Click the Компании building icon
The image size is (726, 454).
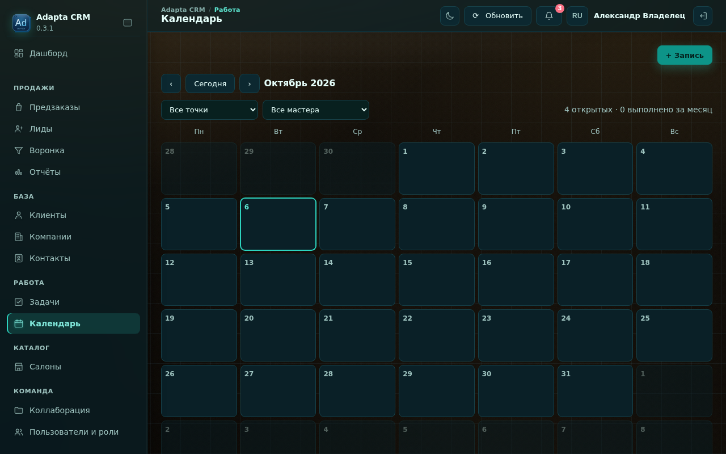coord(19,237)
